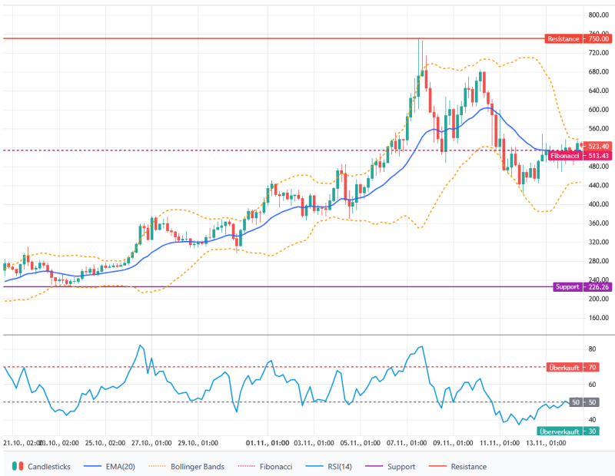Image resolution: width=615 pixels, height=476 pixels.
Task: Click the pink Fibonacci legend icon
Action: [x=244, y=466]
